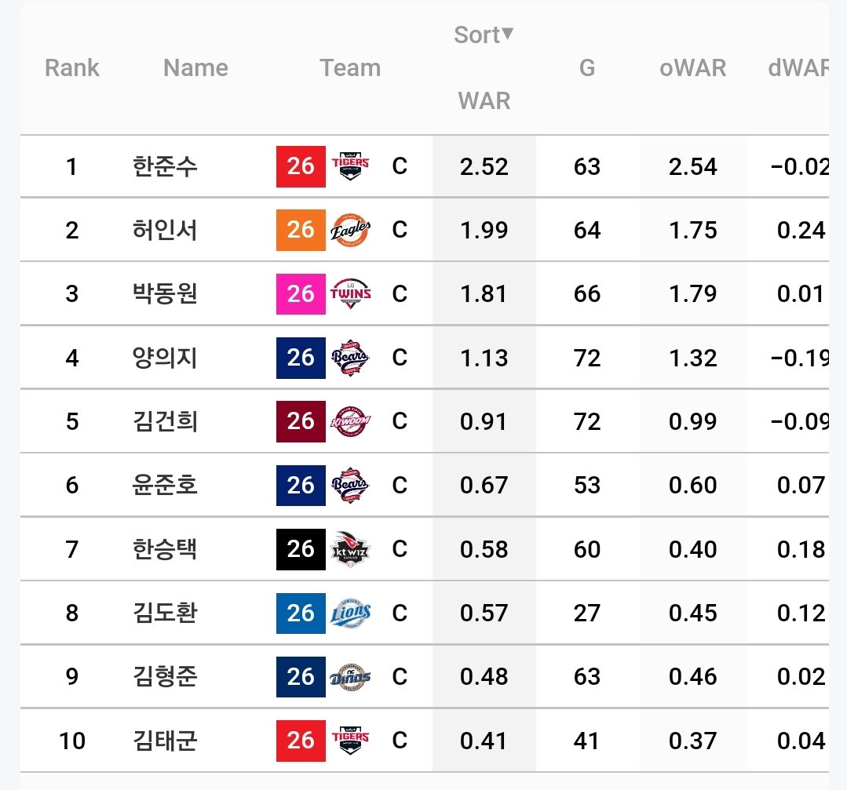
Task: Click the kt wiz team logo
Action: (x=350, y=549)
